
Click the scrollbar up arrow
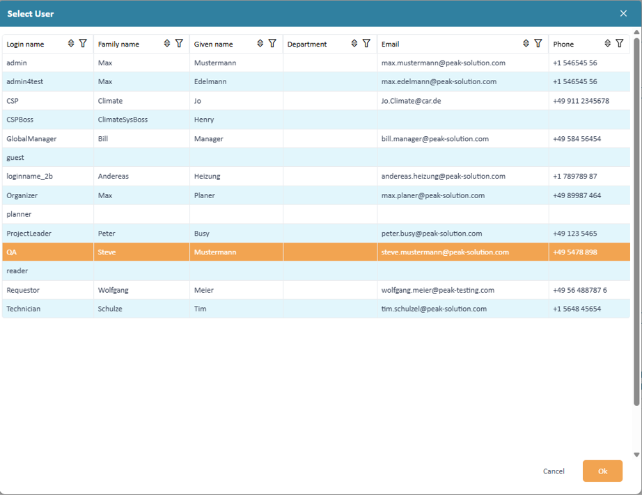(636, 32)
